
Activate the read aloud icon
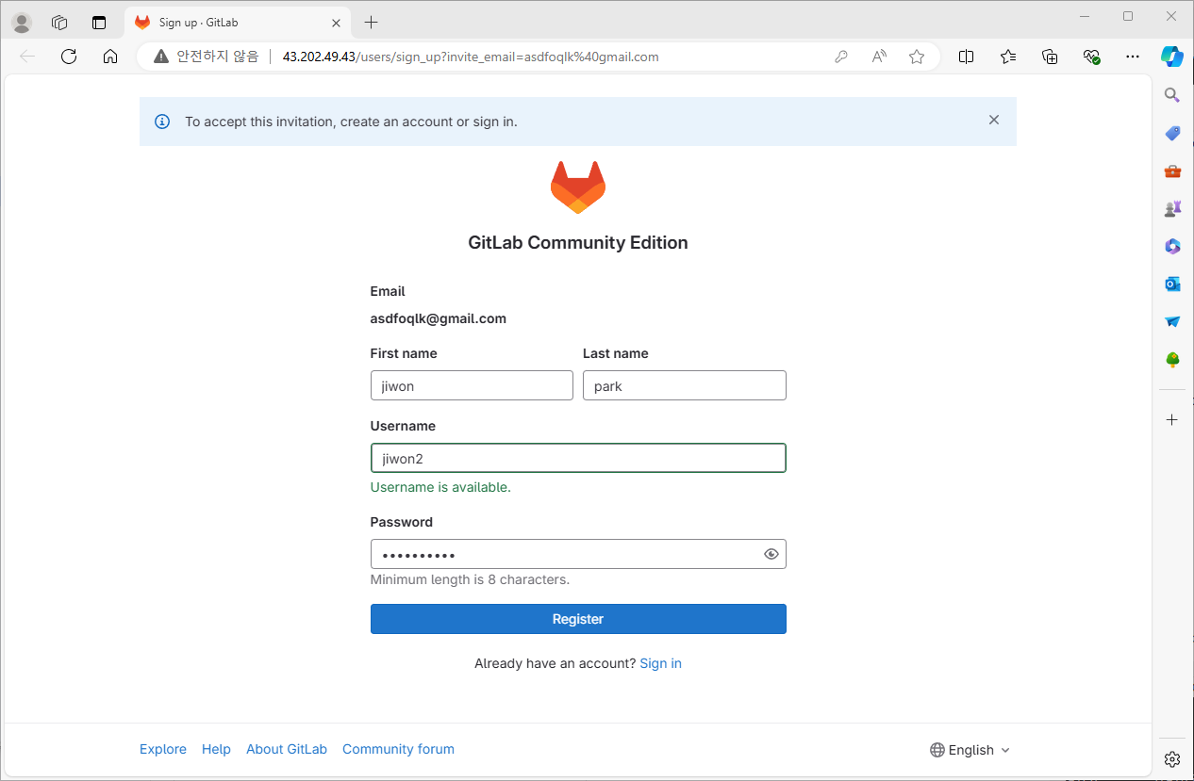pyautogui.click(x=879, y=57)
